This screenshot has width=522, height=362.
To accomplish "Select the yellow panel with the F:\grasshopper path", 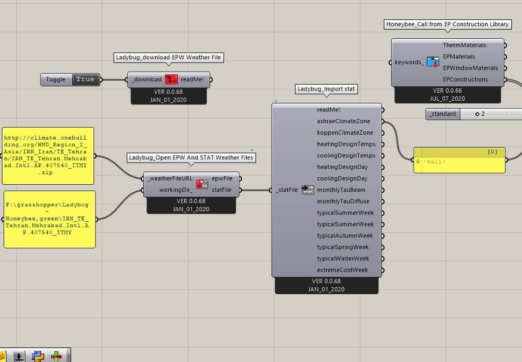I will click(x=50, y=219).
